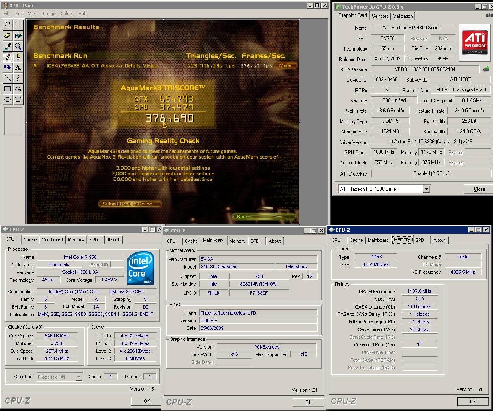Select the Magnifier tool in Paint

[x=18, y=46]
